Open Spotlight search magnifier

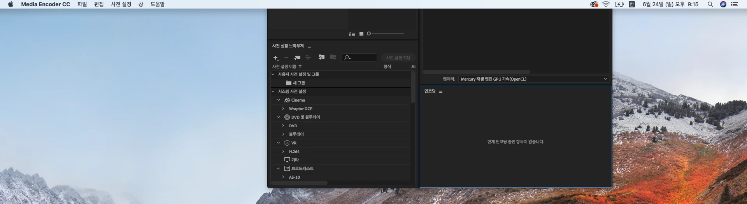point(710,4)
